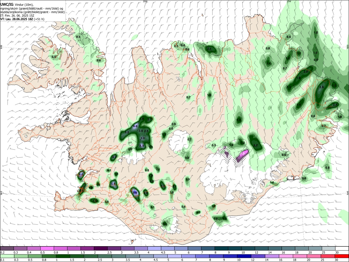Click the dark blue 10 mm rain legend swatch
The image size is (349, 262).
coord(244,256)
